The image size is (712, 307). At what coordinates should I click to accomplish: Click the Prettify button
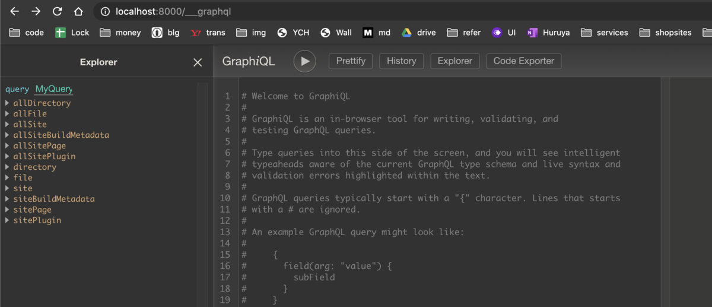[x=351, y=61]
